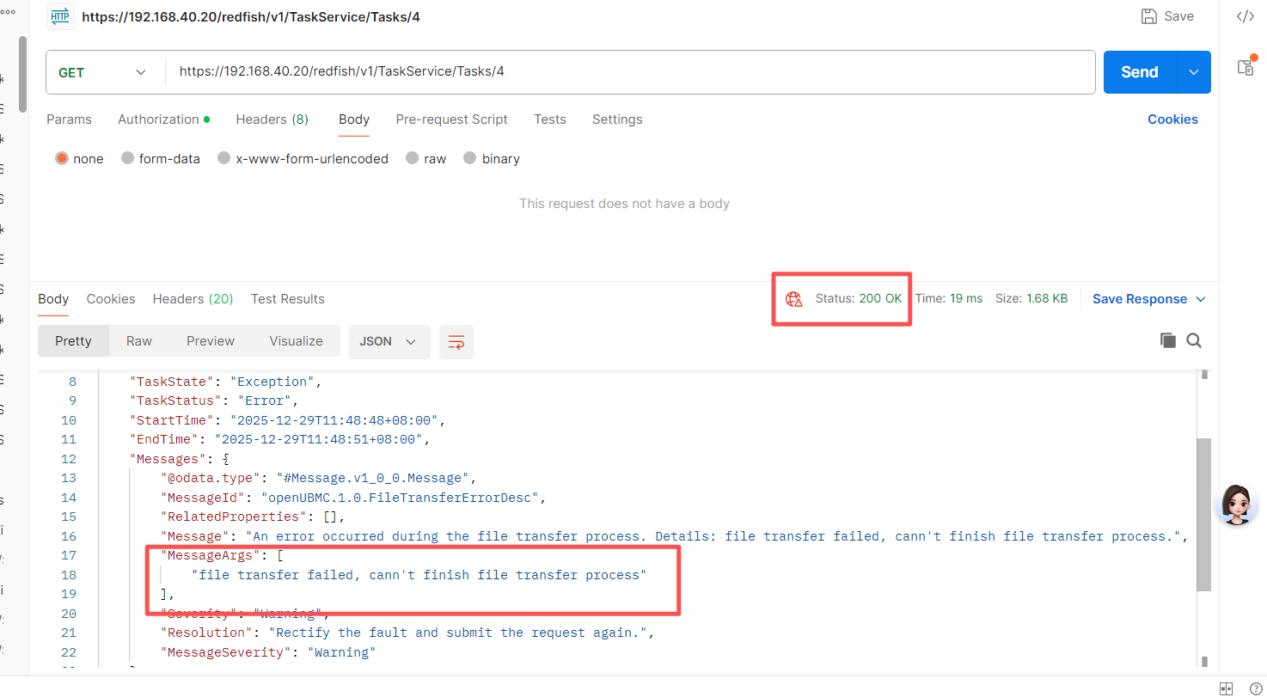Click the blue Send button
This screenshot has height=697, width=1267.
(1139, 72)
